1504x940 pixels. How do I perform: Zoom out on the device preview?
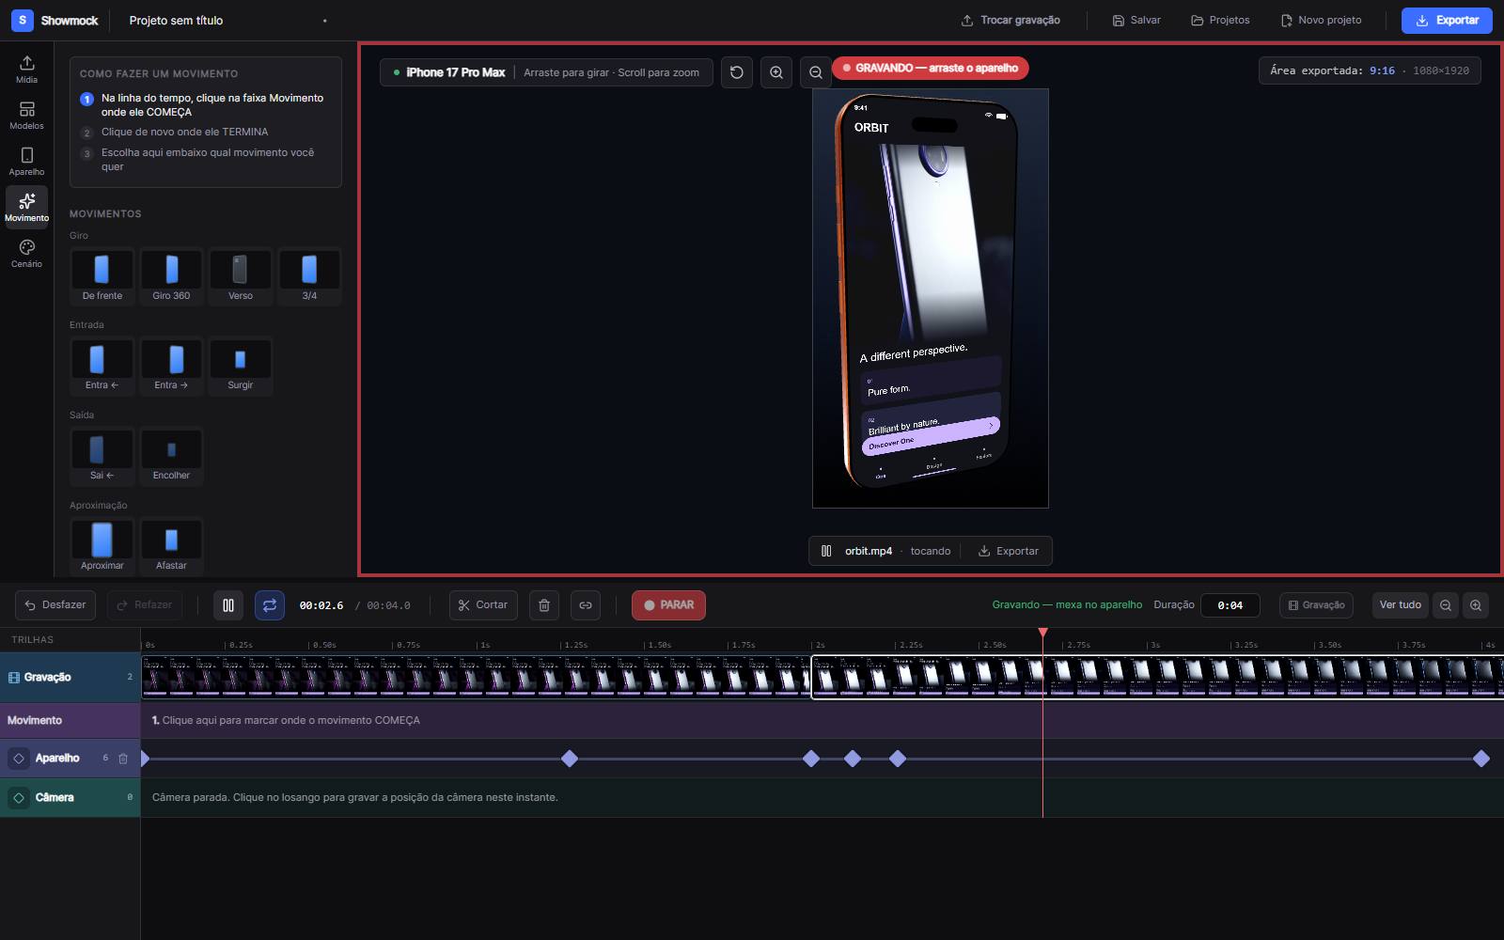point(816,72)
